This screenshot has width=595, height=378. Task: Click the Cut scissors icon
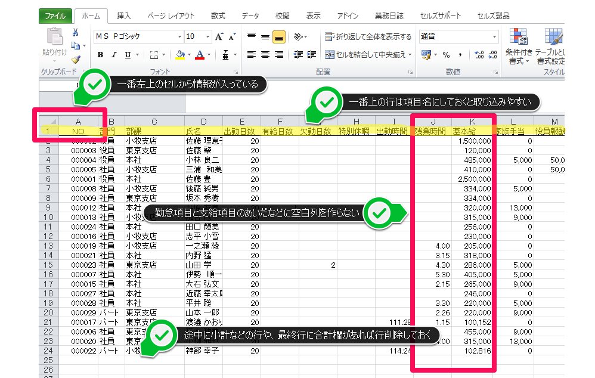pyautogui.click(x=76, y=33)
